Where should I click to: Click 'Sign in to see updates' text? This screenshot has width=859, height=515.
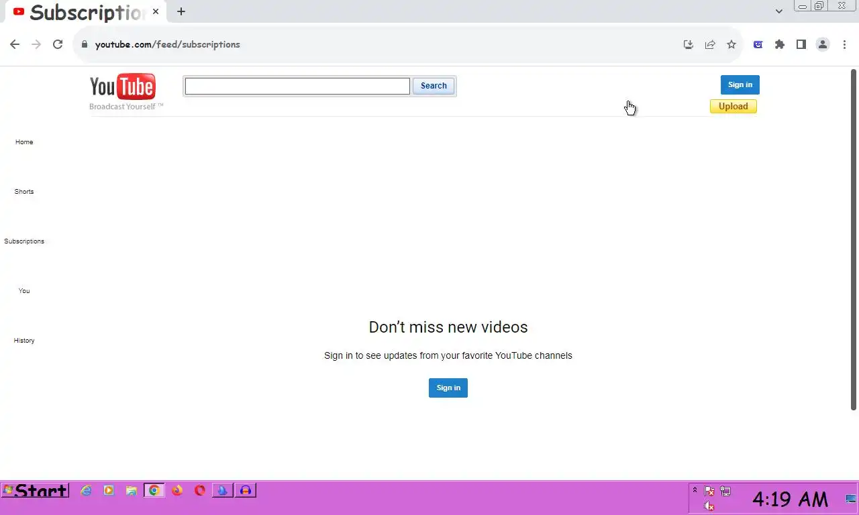click(448, 355)
